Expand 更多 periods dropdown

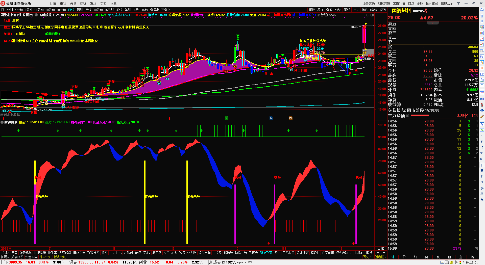[x=165, y=10]
